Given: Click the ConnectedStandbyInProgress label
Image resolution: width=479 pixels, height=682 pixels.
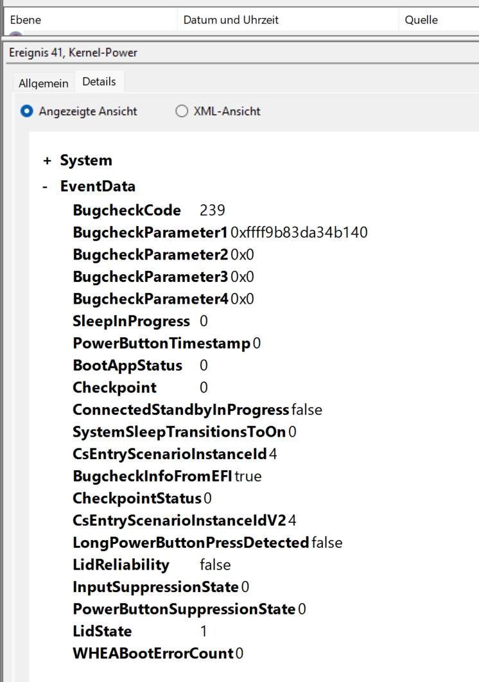Looking at the screenshot, I should click(x=180, y=410).
